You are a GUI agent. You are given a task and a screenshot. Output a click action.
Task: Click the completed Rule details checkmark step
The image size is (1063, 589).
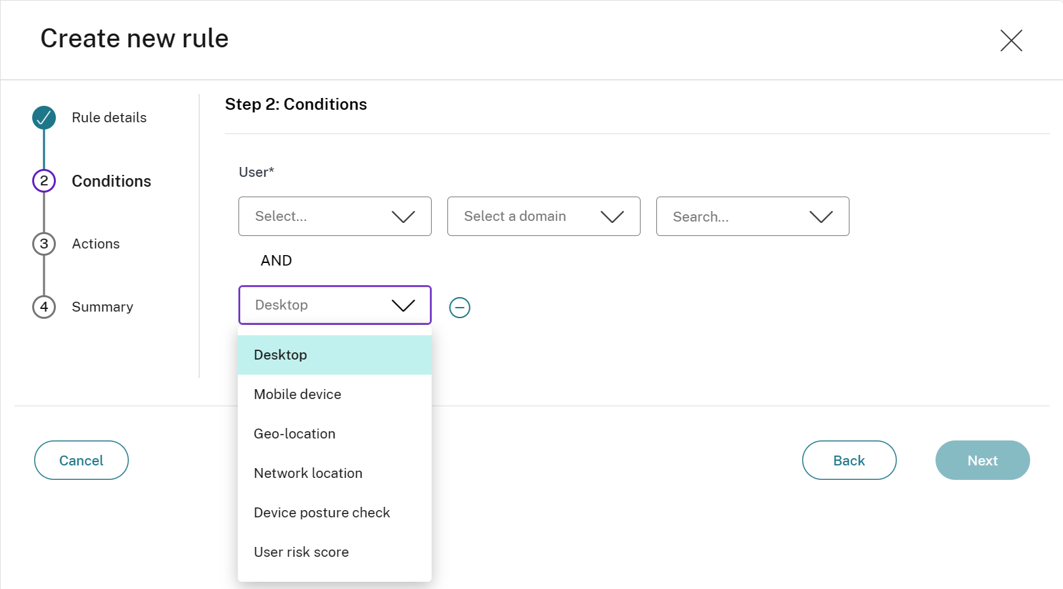coord(44,118)
